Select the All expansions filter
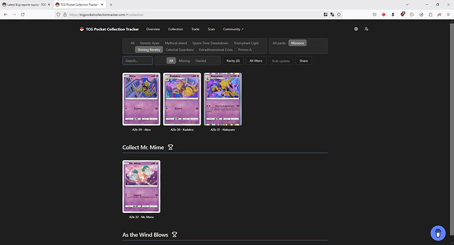This screenshot has height=245, width=454. pos(132,43)
